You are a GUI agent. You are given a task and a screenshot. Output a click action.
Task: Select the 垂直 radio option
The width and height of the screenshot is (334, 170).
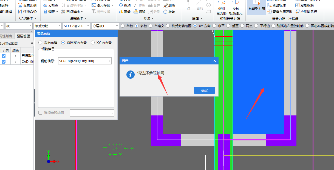tap(233, 26)
